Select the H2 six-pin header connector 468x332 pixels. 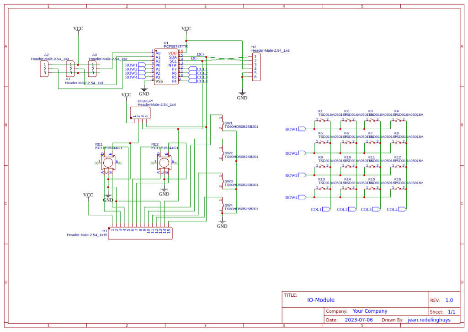(x=256, y=67)
